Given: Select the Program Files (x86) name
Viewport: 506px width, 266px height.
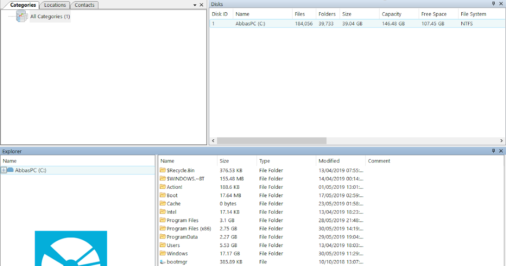Looking at the screenshot, I should 189,229.
